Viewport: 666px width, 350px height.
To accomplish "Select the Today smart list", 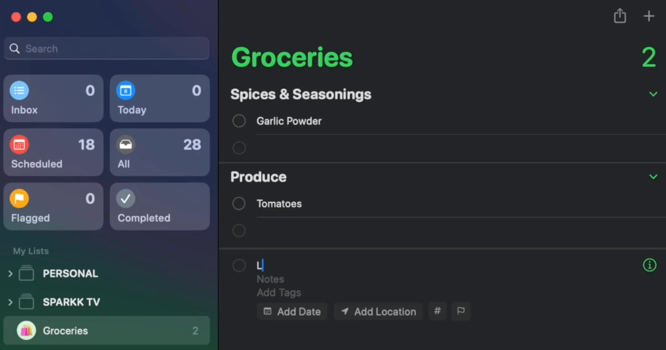I will (160, 99).
